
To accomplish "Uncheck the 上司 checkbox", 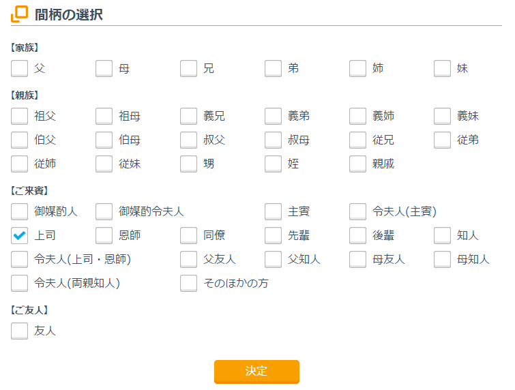I will (x=20, y=235).
